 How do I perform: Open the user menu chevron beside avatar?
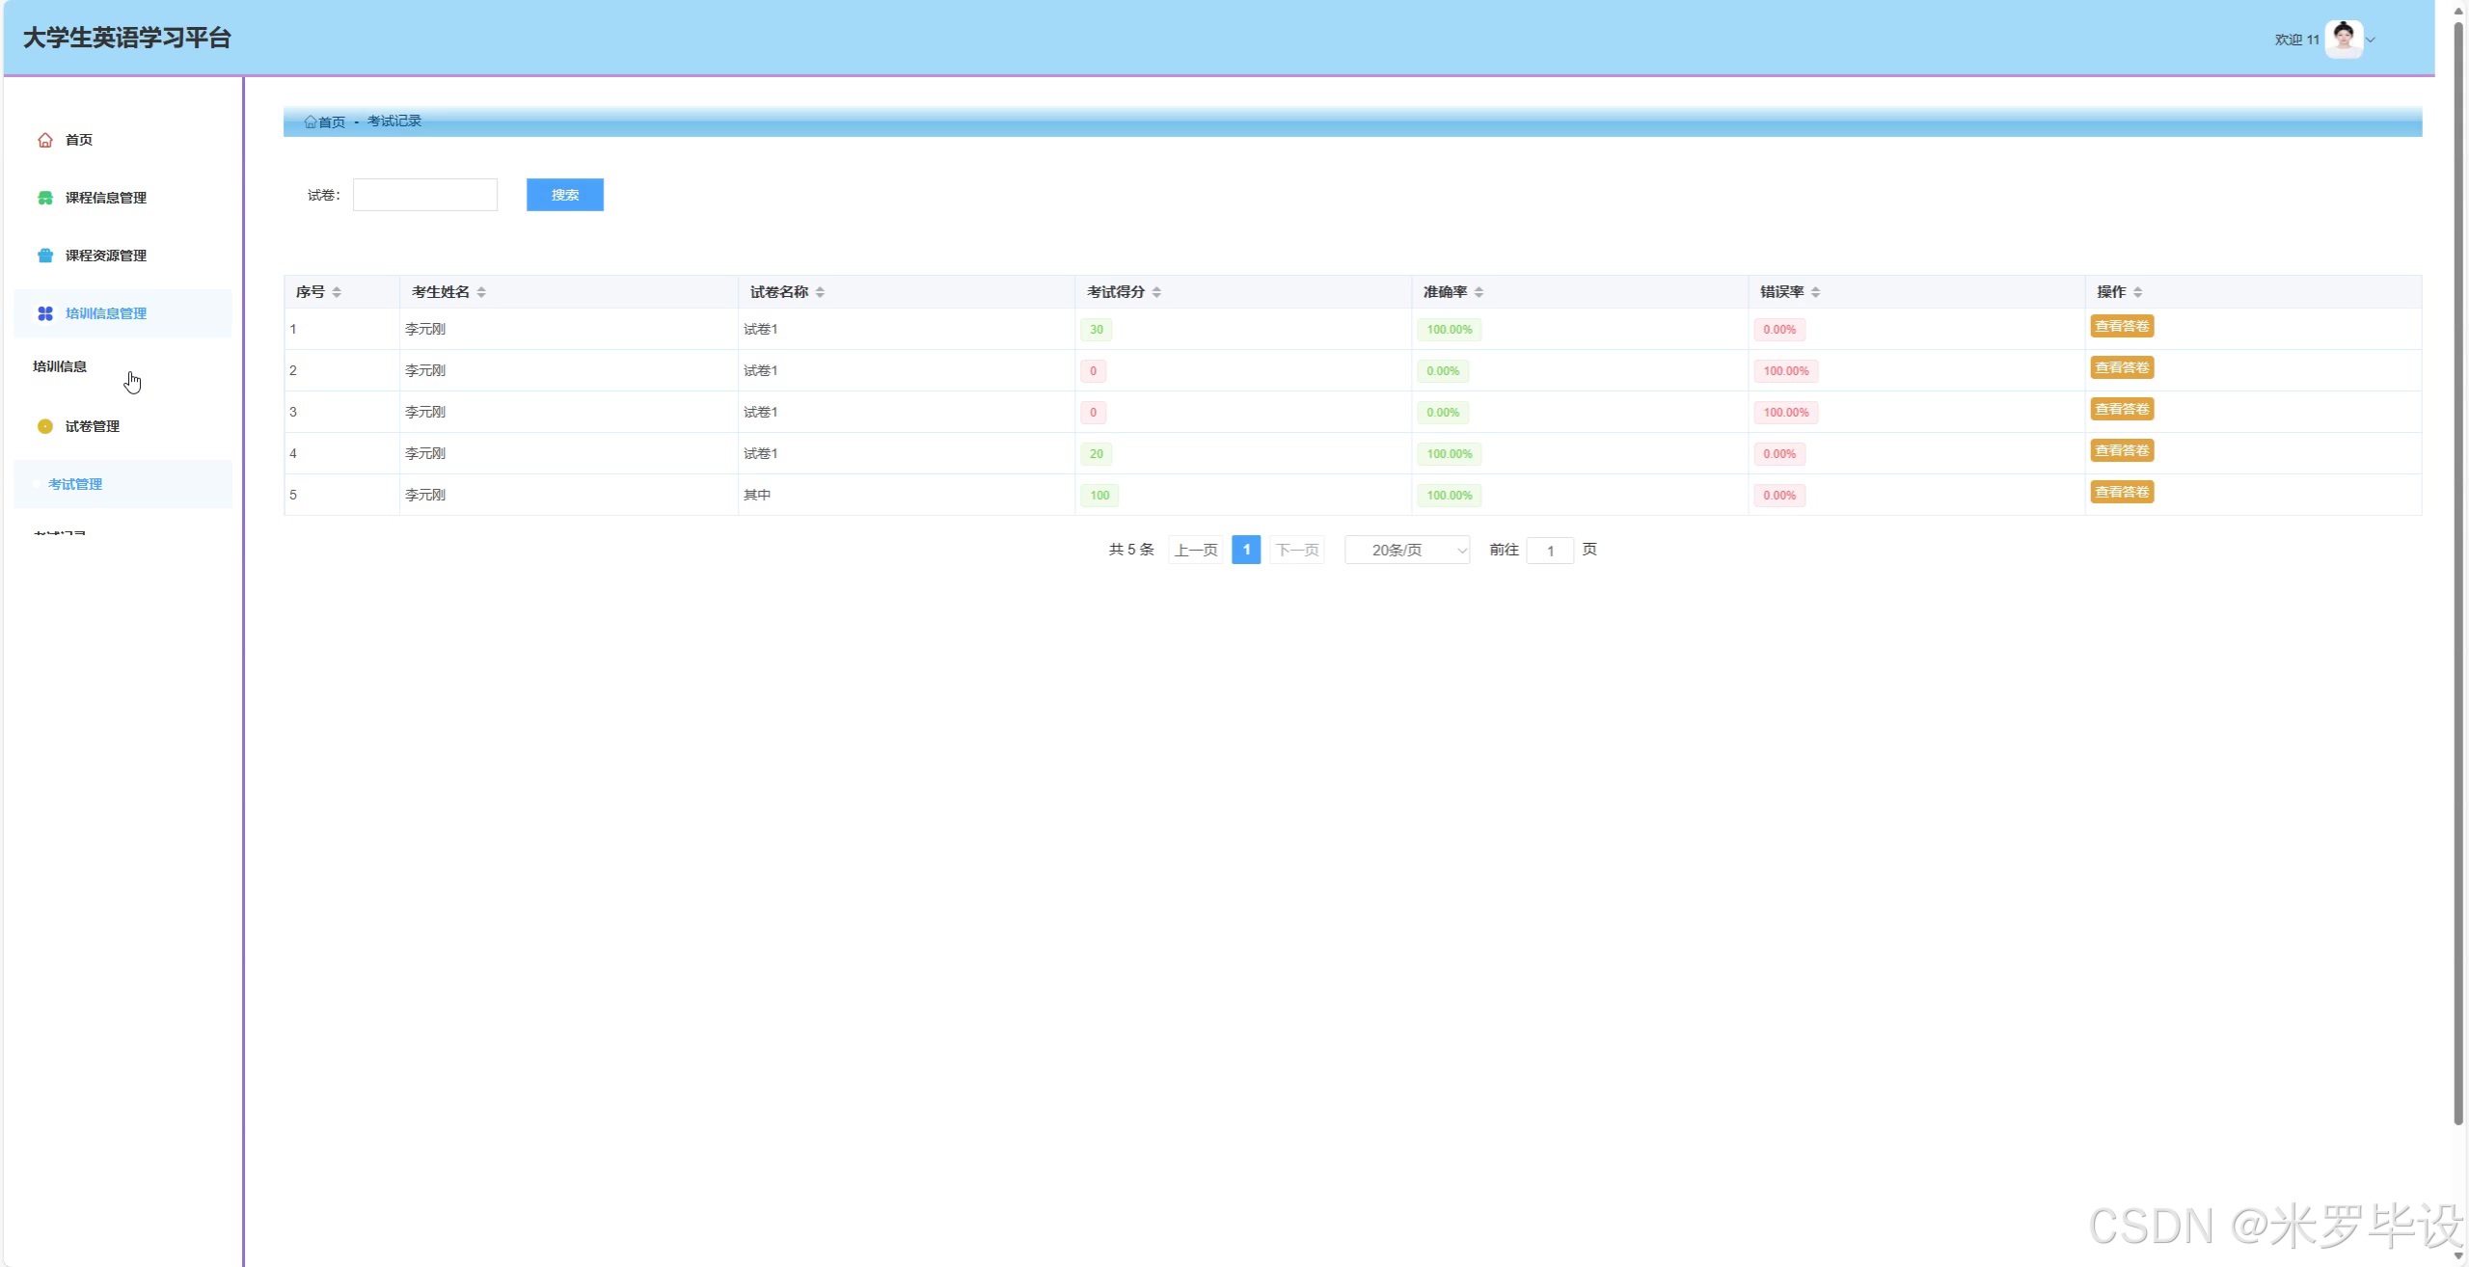(x=2371, y=40)
